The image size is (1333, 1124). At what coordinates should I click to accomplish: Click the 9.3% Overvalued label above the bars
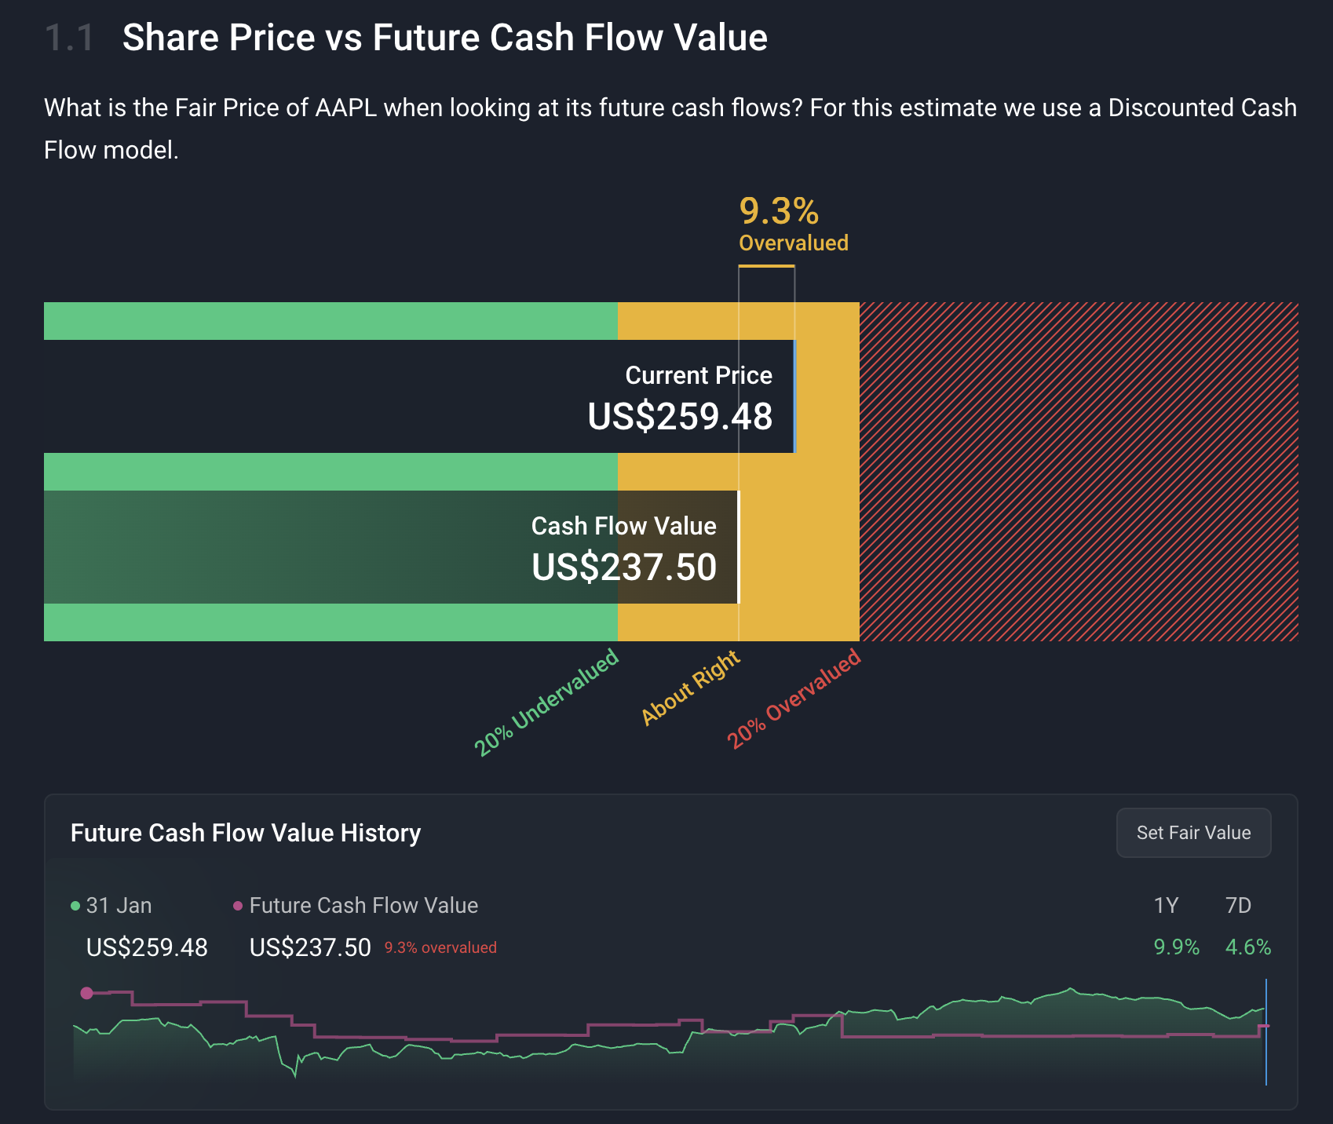pyautogui.click(x=793, y=224)
